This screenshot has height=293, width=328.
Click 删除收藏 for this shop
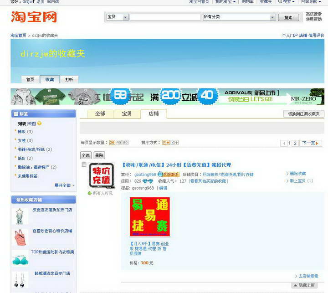click(x=297, y=173)
